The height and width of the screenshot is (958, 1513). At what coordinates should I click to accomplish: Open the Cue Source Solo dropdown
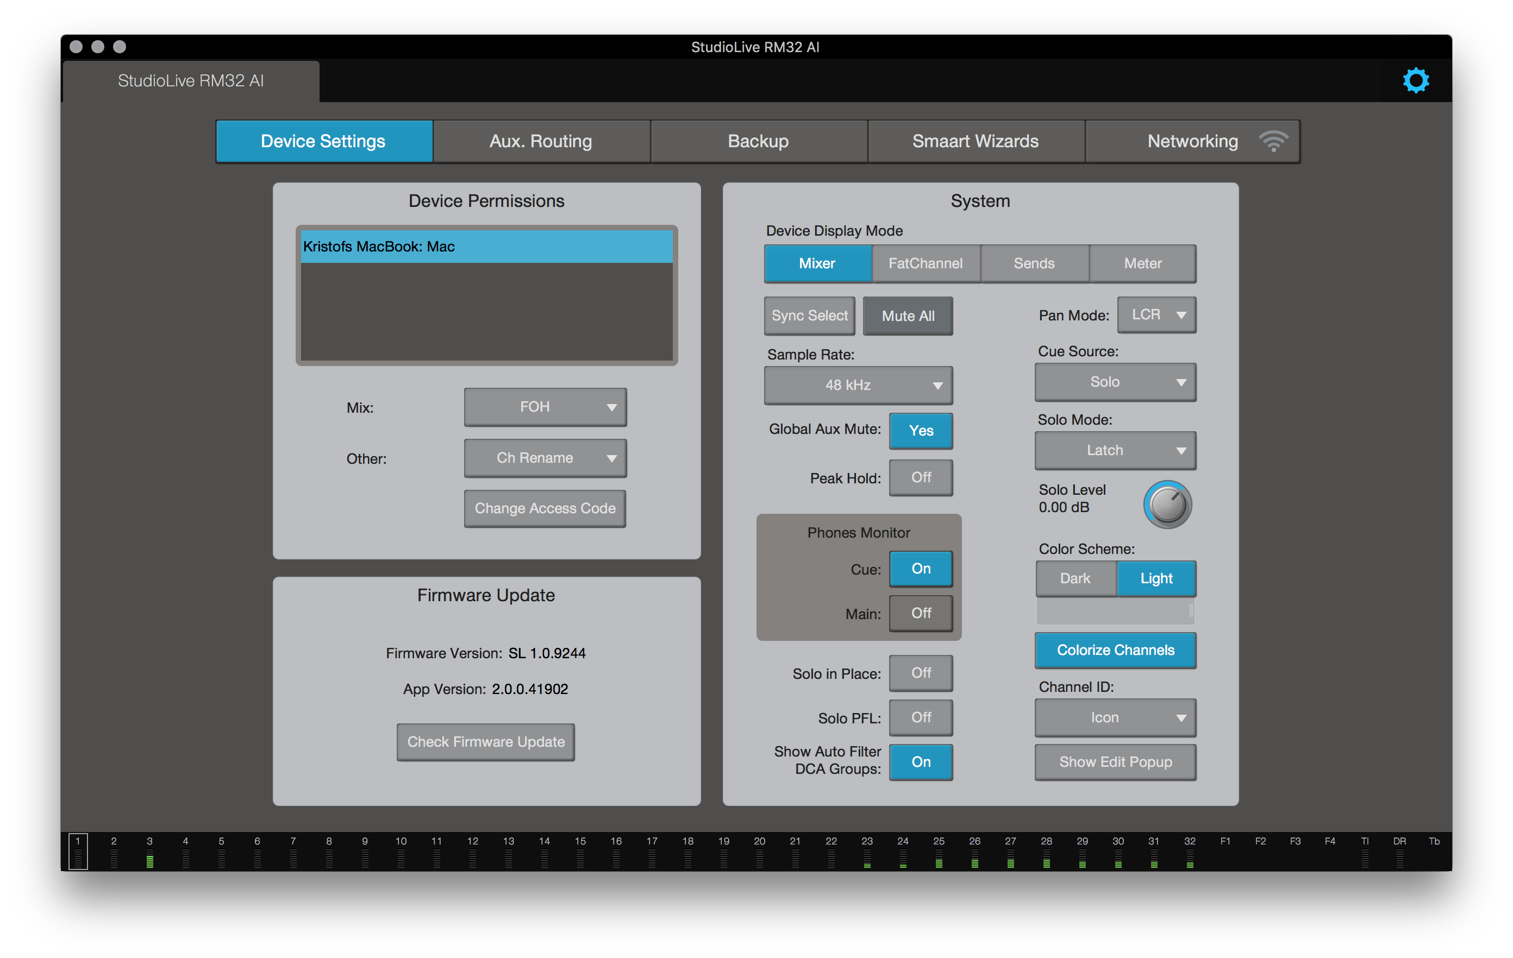tap(1115, 382)
